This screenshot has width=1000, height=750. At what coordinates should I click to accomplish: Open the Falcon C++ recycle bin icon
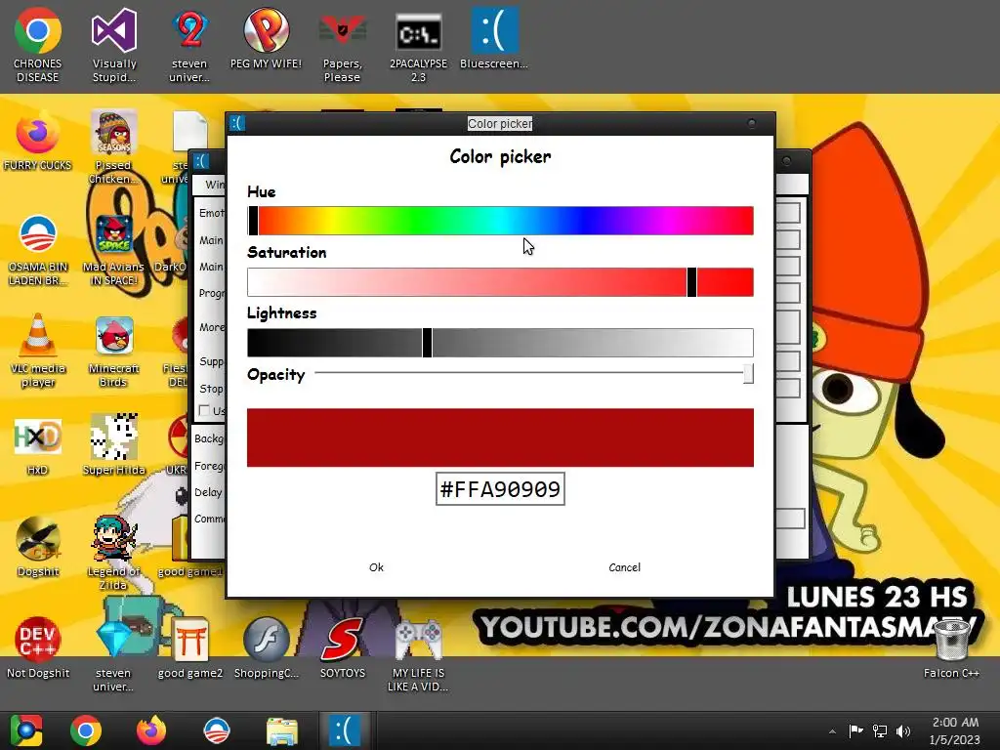(x=951, y=648)
